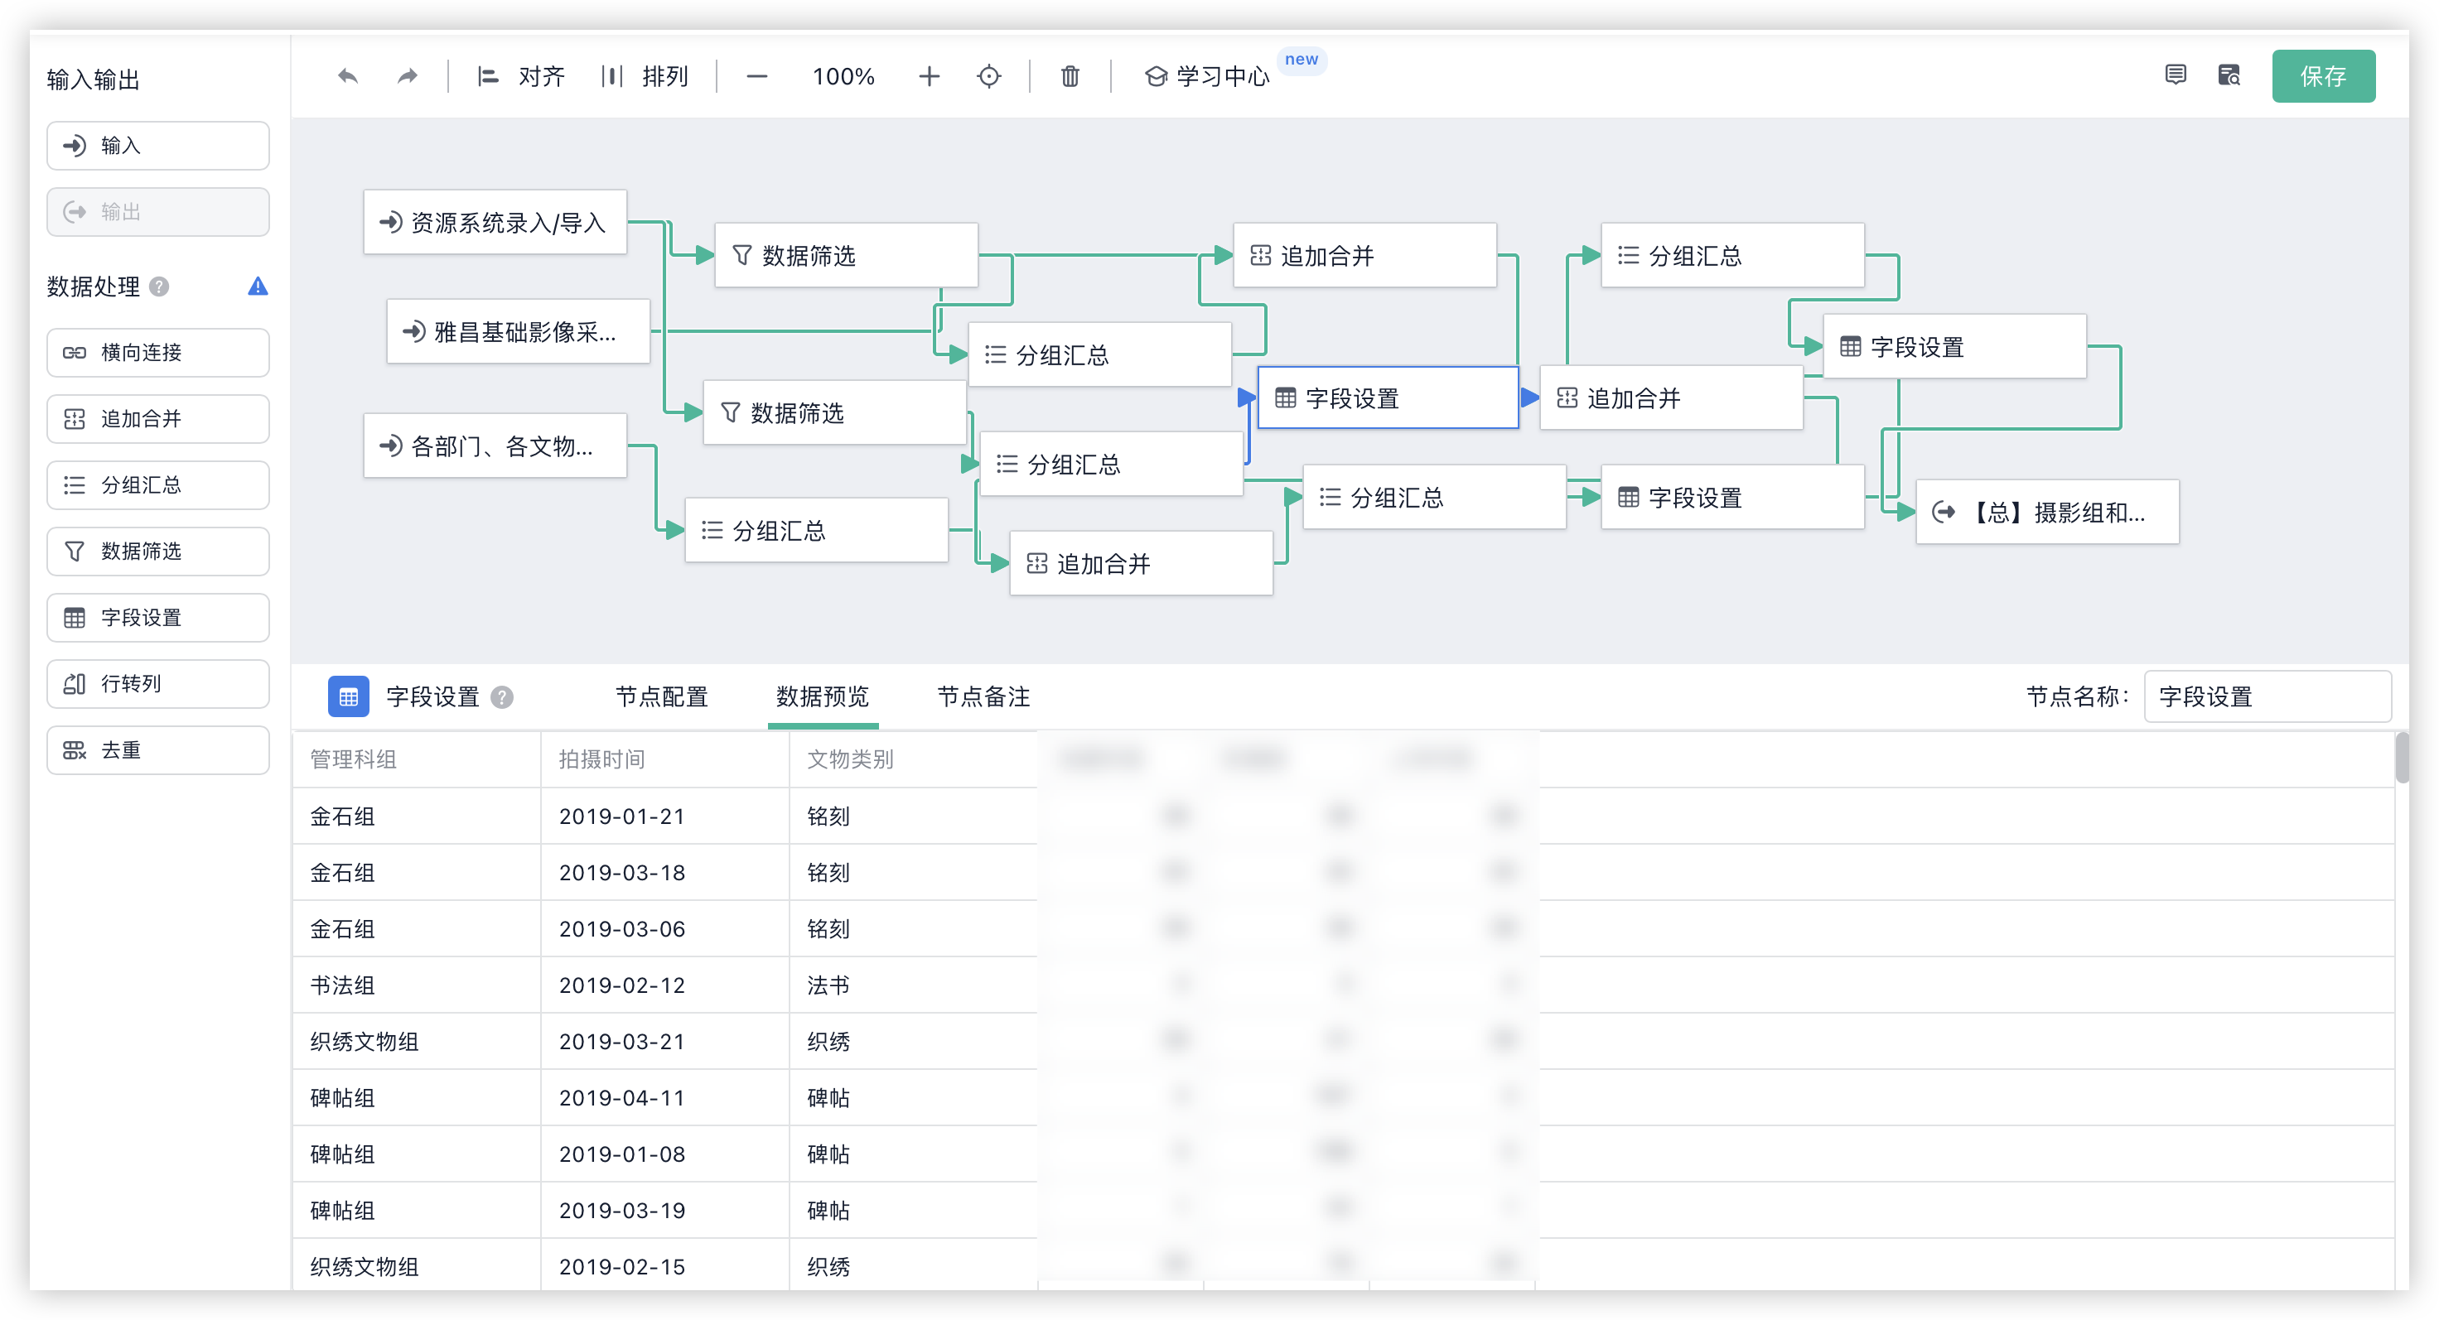
Task: Open the comments note icon in toolbar
Action: (x=2175, y=75)
